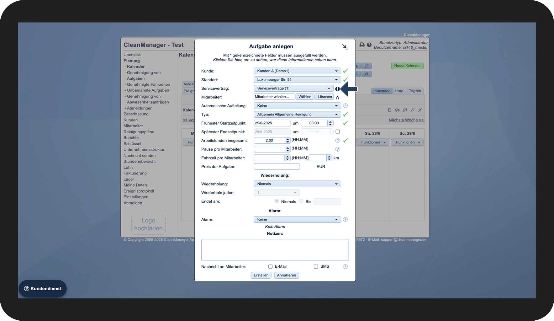
Task: Enable the Spätester Endzeitpunkt checkbox
Action: (x=338, y=132)
